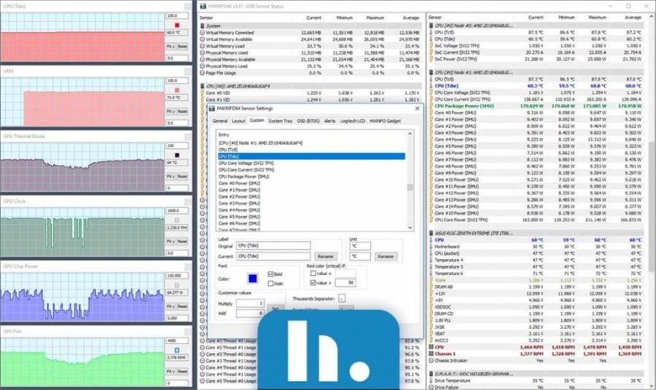656x390 pixels.
Task: Click the blue 'CPU (Tdie)' row in right panel
Action: pyautogui.click(x=536, y=86)
